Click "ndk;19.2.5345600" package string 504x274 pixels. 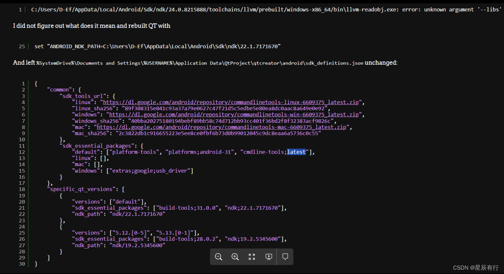click(x=253, y=239)
